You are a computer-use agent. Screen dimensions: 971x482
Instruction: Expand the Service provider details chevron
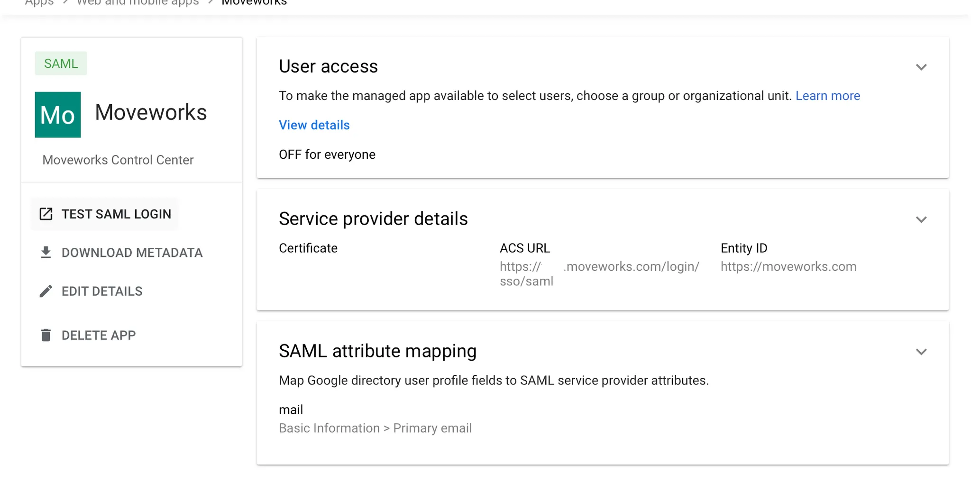[921, 219]
